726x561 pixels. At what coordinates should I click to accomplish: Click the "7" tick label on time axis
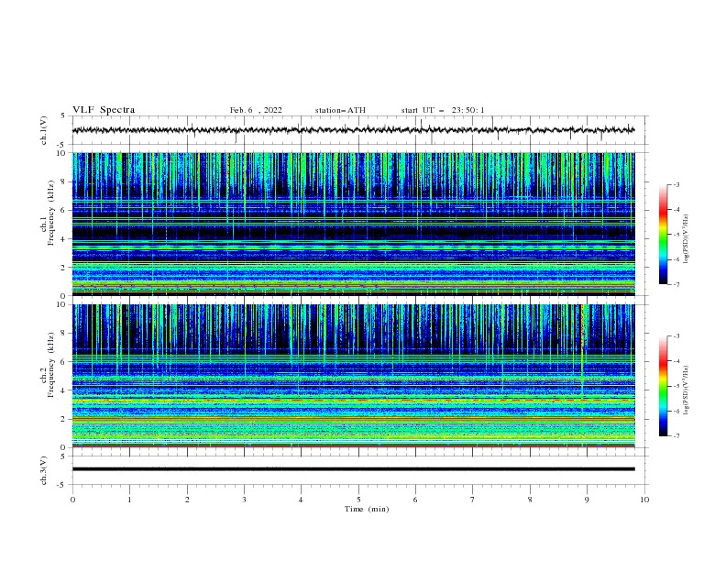pos(473,500)
